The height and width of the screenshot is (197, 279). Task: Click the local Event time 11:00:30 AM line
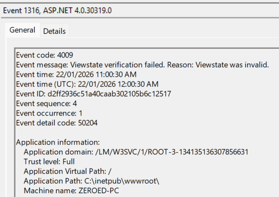click(x=81, y=74)
